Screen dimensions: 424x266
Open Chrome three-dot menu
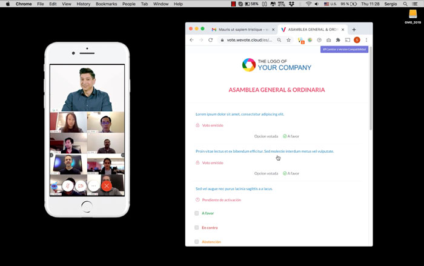pyautogui.click(x=366, y=40)
